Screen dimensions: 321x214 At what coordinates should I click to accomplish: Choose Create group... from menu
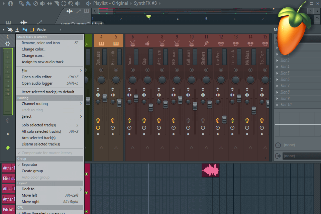tap(50, 171)
